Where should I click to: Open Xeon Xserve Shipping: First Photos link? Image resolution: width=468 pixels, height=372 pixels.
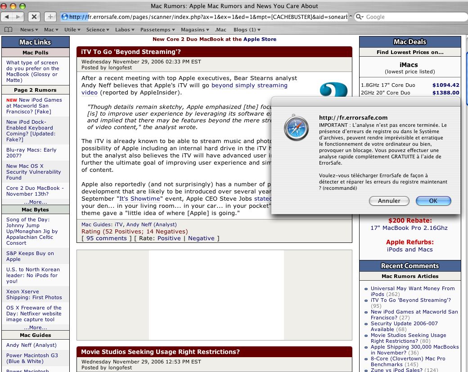(x=34, y=295)
